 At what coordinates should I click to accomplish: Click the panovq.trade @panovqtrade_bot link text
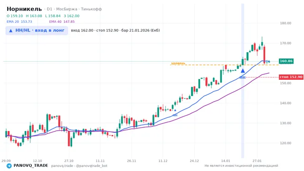tap(79, 166)
